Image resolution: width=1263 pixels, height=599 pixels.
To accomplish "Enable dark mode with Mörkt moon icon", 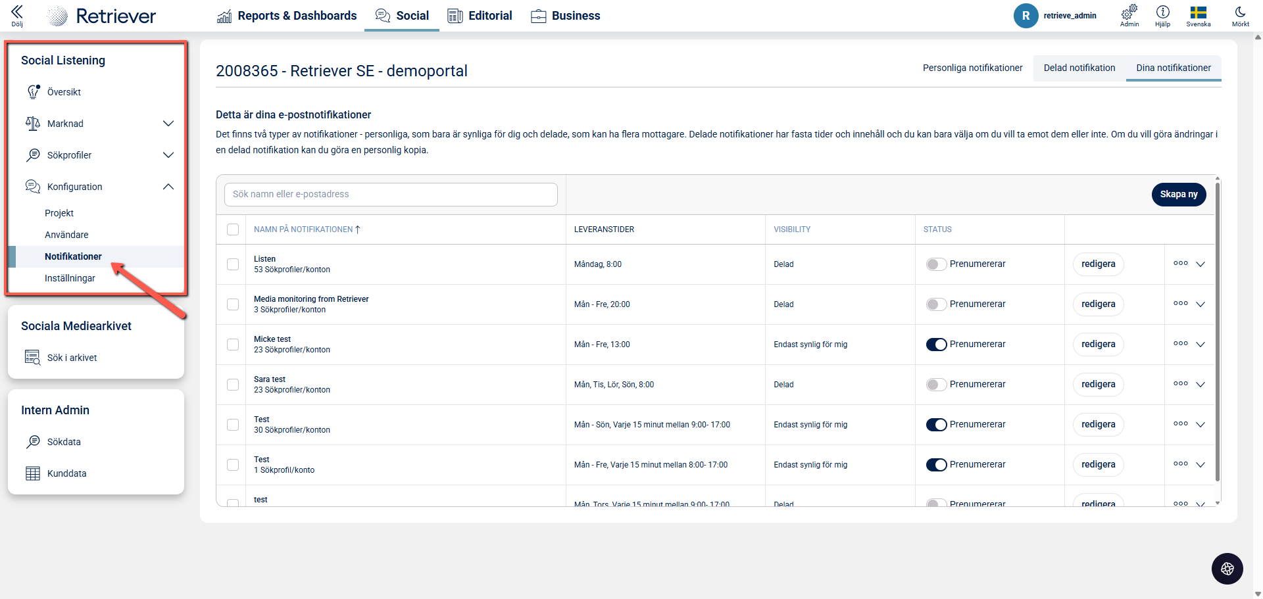I will (x=1240, y=12).
